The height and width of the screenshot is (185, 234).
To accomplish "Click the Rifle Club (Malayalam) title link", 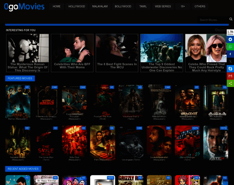I will [x=74, y=158].
